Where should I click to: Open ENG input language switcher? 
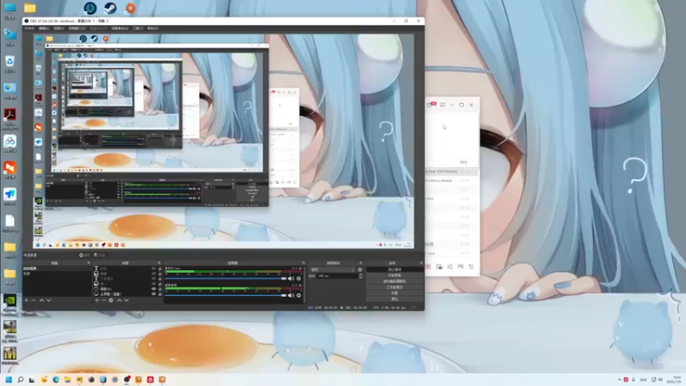tap(643, 379)
